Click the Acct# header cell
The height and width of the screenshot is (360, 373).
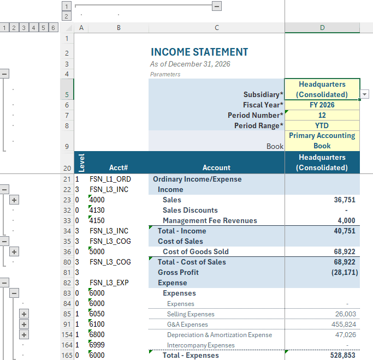pos(119,163)
